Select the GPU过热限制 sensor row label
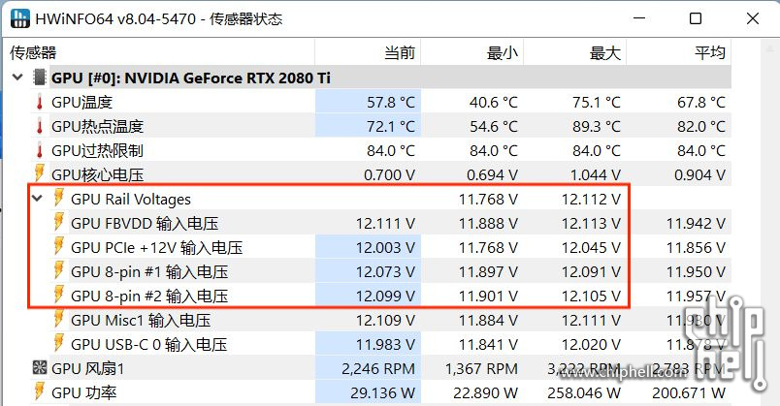This screenshot has height=406, width=780. click(97, 151)
